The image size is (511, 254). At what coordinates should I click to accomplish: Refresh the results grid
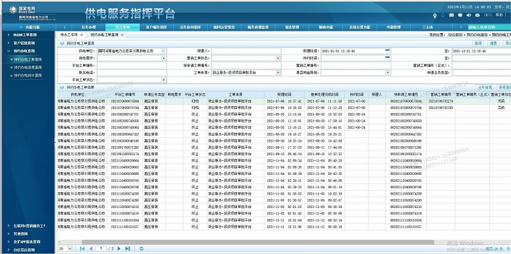coord(141,248)
